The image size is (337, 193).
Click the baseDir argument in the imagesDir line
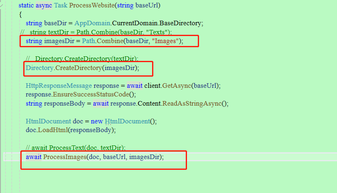pyautogui.click(x=137, y=41)
